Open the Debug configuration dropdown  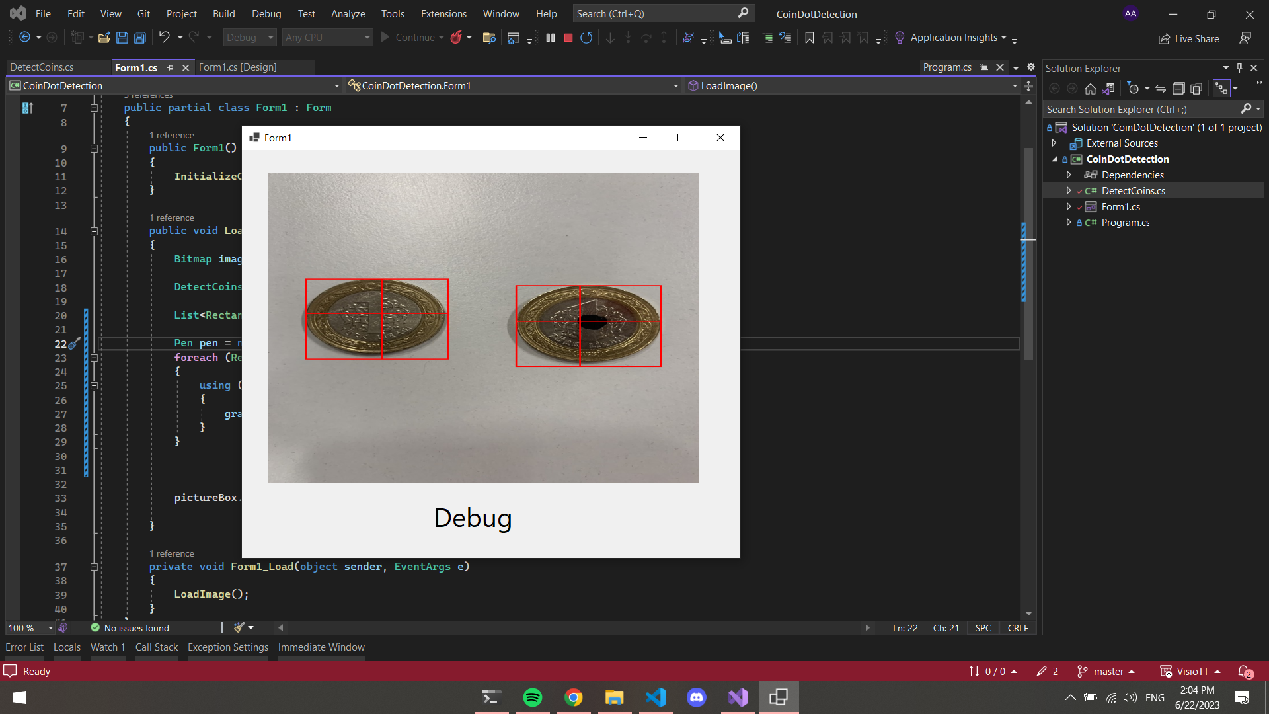point(249,38)
